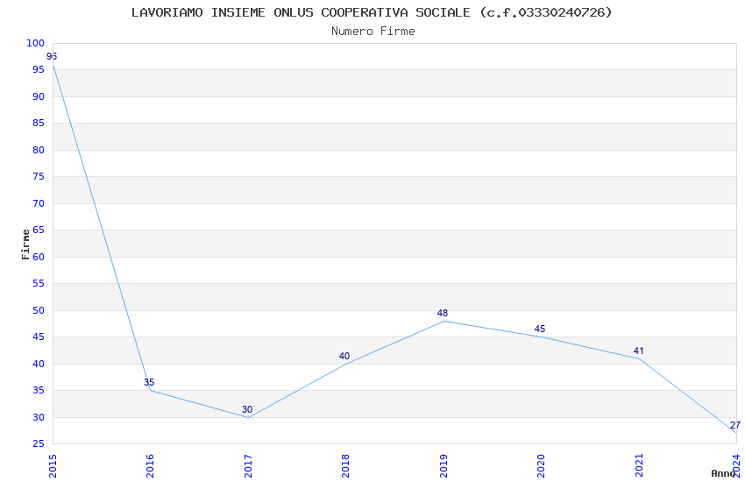The image size is (745, 482).
Task: Click the data label 96
Action: 52,56
